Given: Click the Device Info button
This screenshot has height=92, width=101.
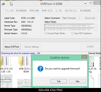Looking at the screenshot, I should (x=90, y=18).
